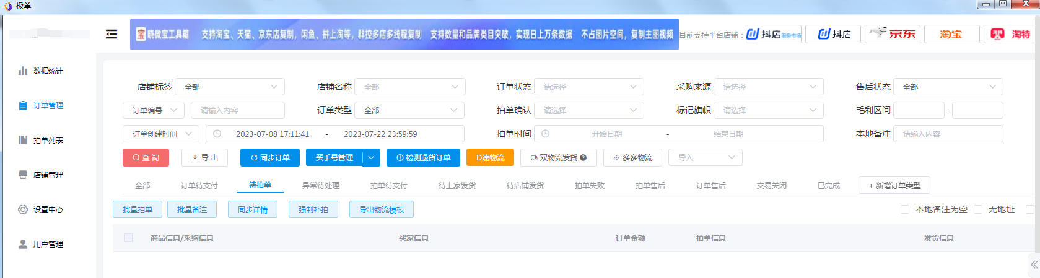Viewport: 1040px width, 278px height.
Task: Click the help icon beside 双物流发货
Action: click(x=583, y=158)
